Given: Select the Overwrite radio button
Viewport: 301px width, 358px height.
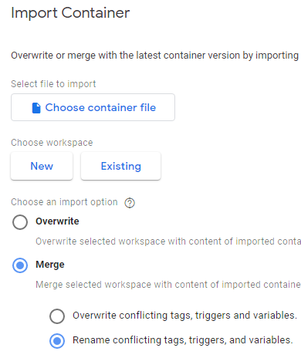Looking at the screenshot, I should click(20, 222).
